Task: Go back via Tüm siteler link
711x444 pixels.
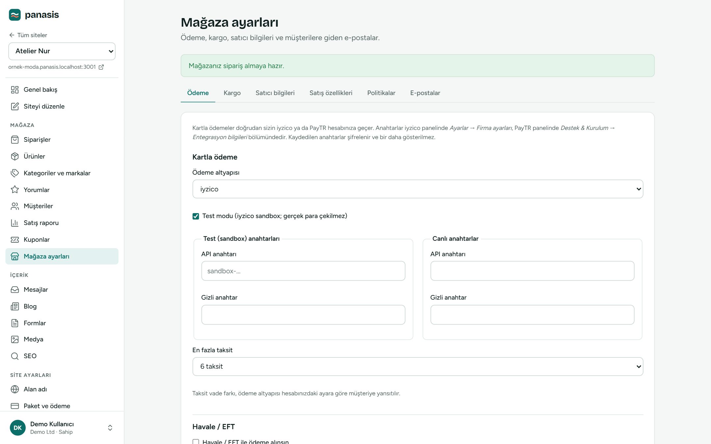Action: click(x=28, y=35)
